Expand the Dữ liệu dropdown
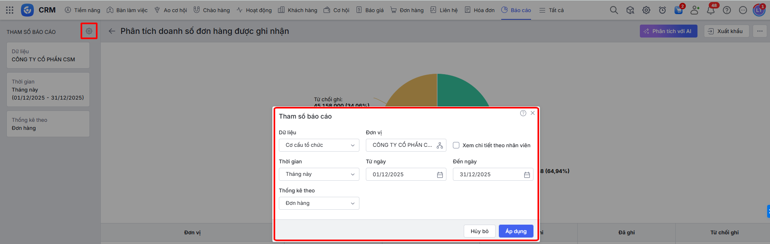Screen dimensions: 770x244 tap(319, 145)
